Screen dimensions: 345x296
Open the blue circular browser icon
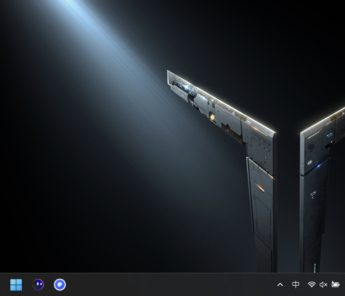pos(60,285)
